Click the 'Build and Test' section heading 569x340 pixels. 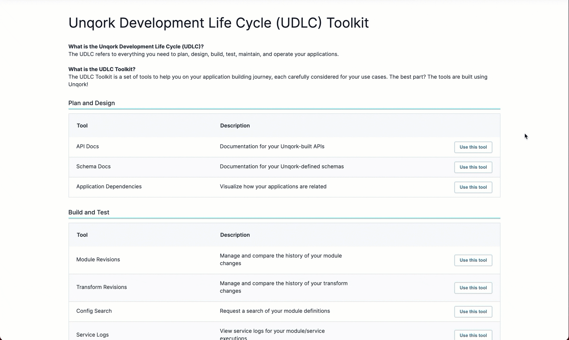pos(89,212)
